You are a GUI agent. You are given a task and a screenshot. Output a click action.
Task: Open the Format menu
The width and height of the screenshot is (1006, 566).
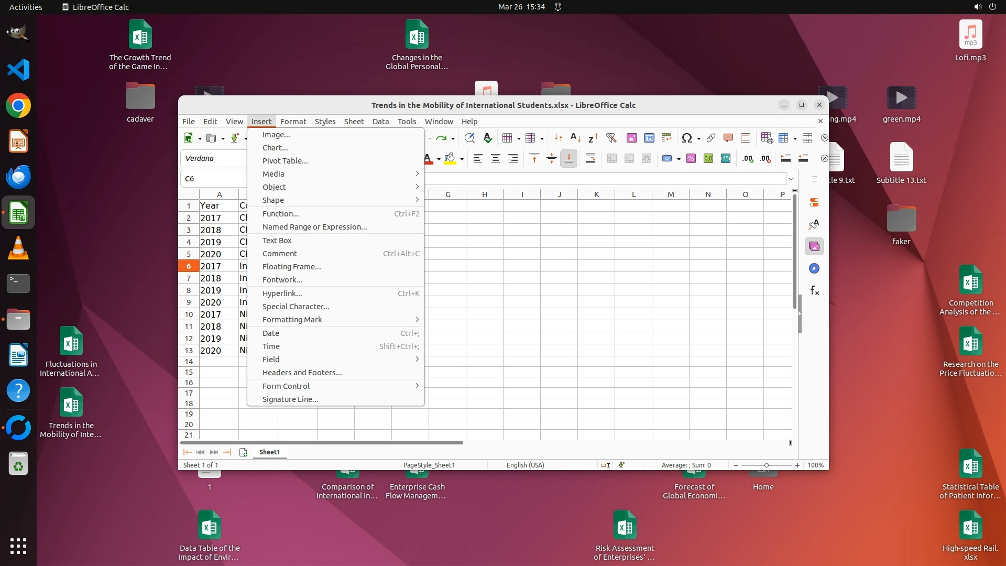tap(293, 121)
